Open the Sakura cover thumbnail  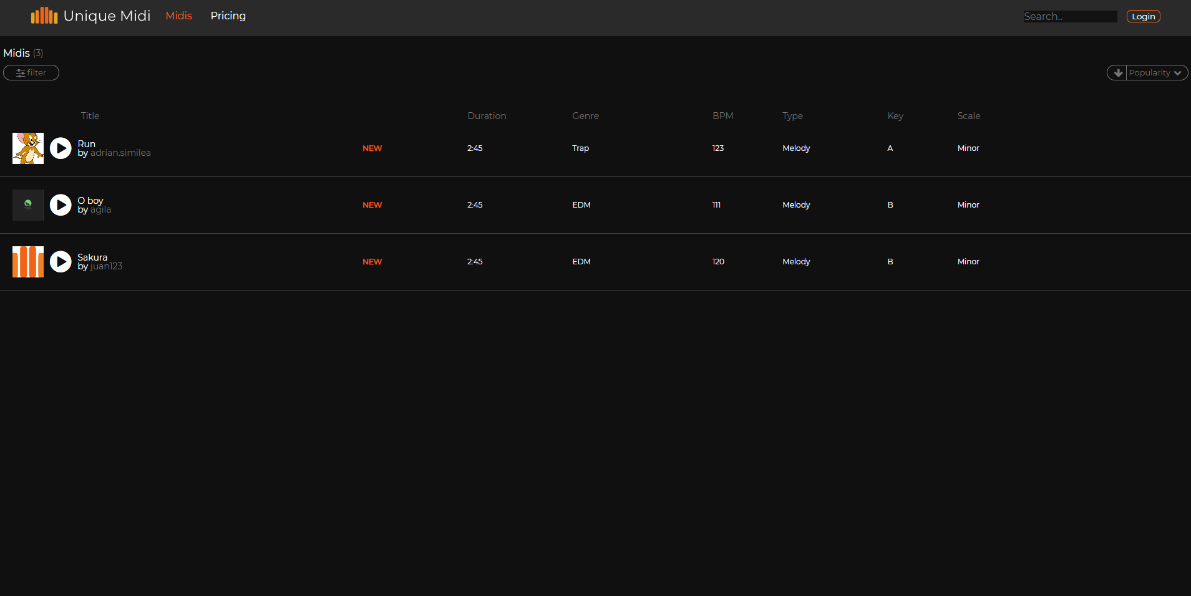28,262
